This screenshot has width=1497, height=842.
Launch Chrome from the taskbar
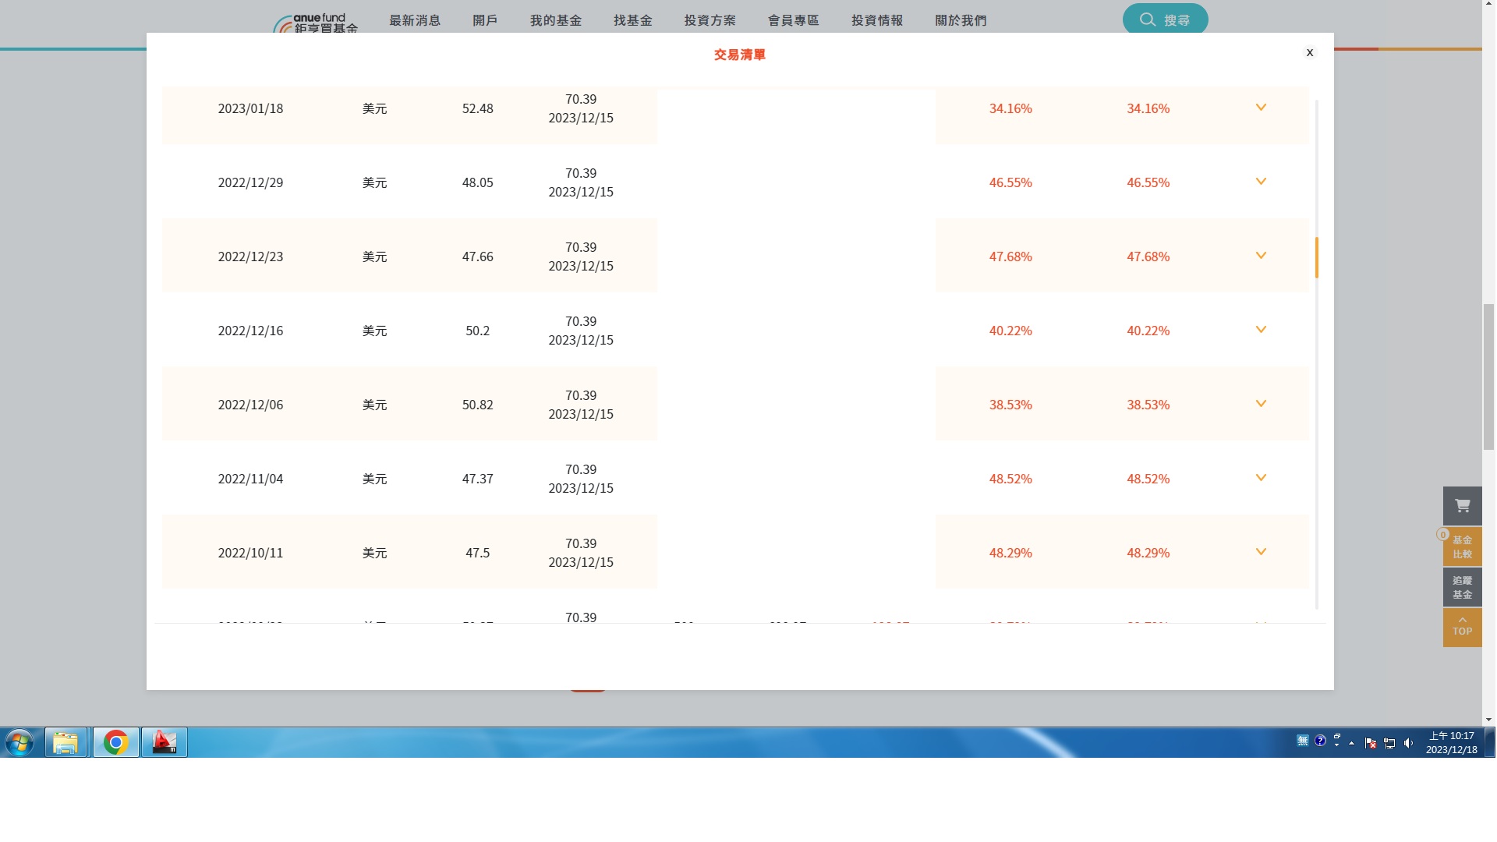tap(115, 742)
